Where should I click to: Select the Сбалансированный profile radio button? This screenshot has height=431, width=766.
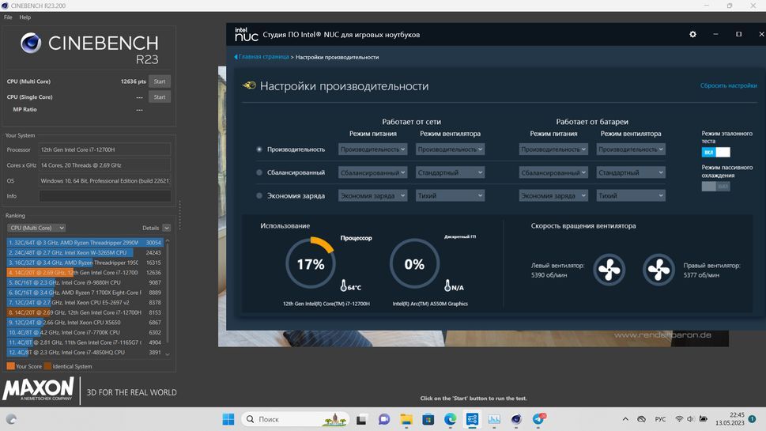(259, 172)
